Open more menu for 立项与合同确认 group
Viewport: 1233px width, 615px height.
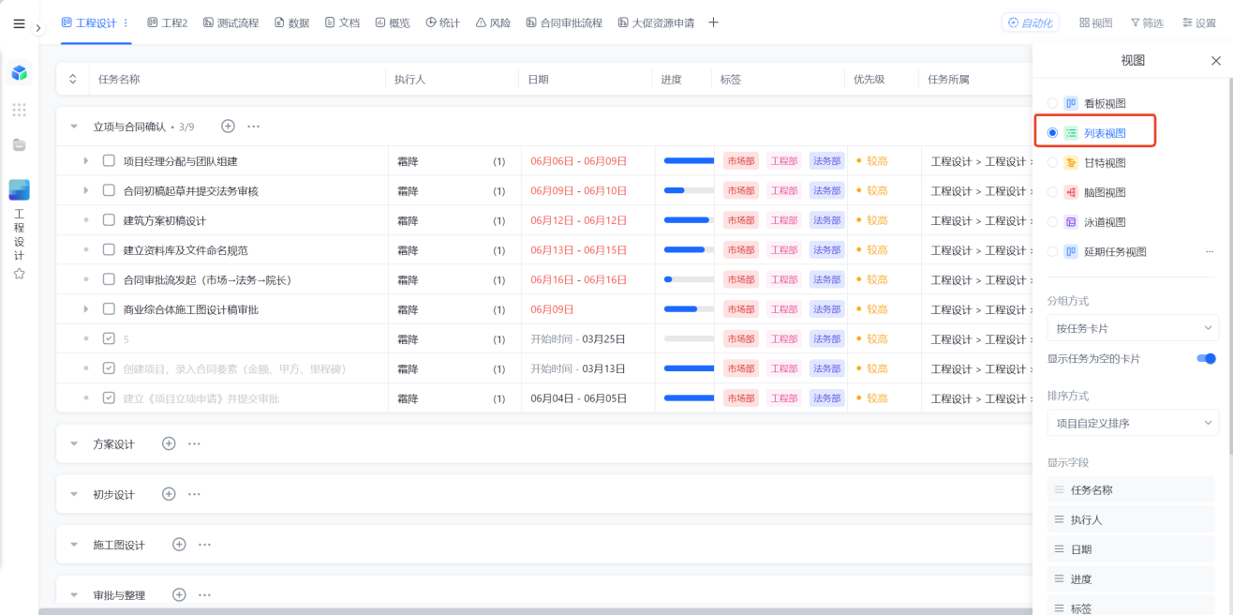253,126
